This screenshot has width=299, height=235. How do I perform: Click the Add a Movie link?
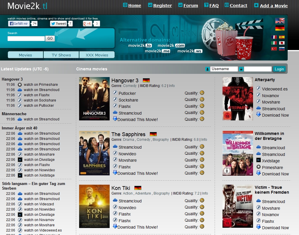click(274, 6)
